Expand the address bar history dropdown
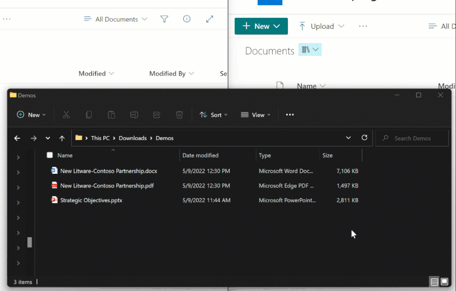Viewport: 456px width, 291px height. click(349, 137)
